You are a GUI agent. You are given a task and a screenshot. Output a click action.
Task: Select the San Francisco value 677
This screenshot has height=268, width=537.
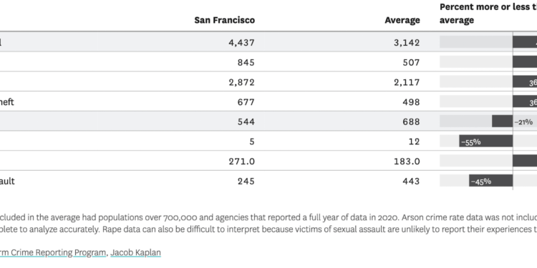pos(246,102)
